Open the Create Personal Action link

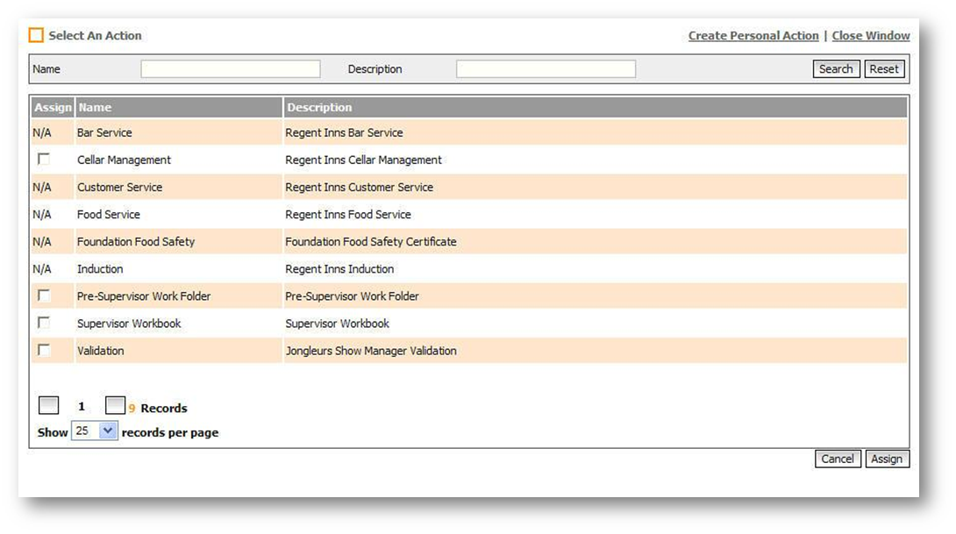coord(753,36)
